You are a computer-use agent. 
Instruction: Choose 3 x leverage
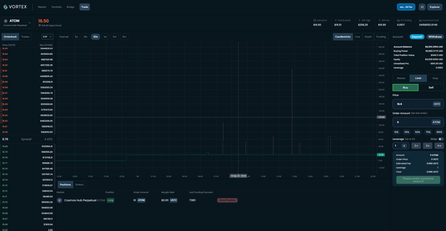coord(428,146)
